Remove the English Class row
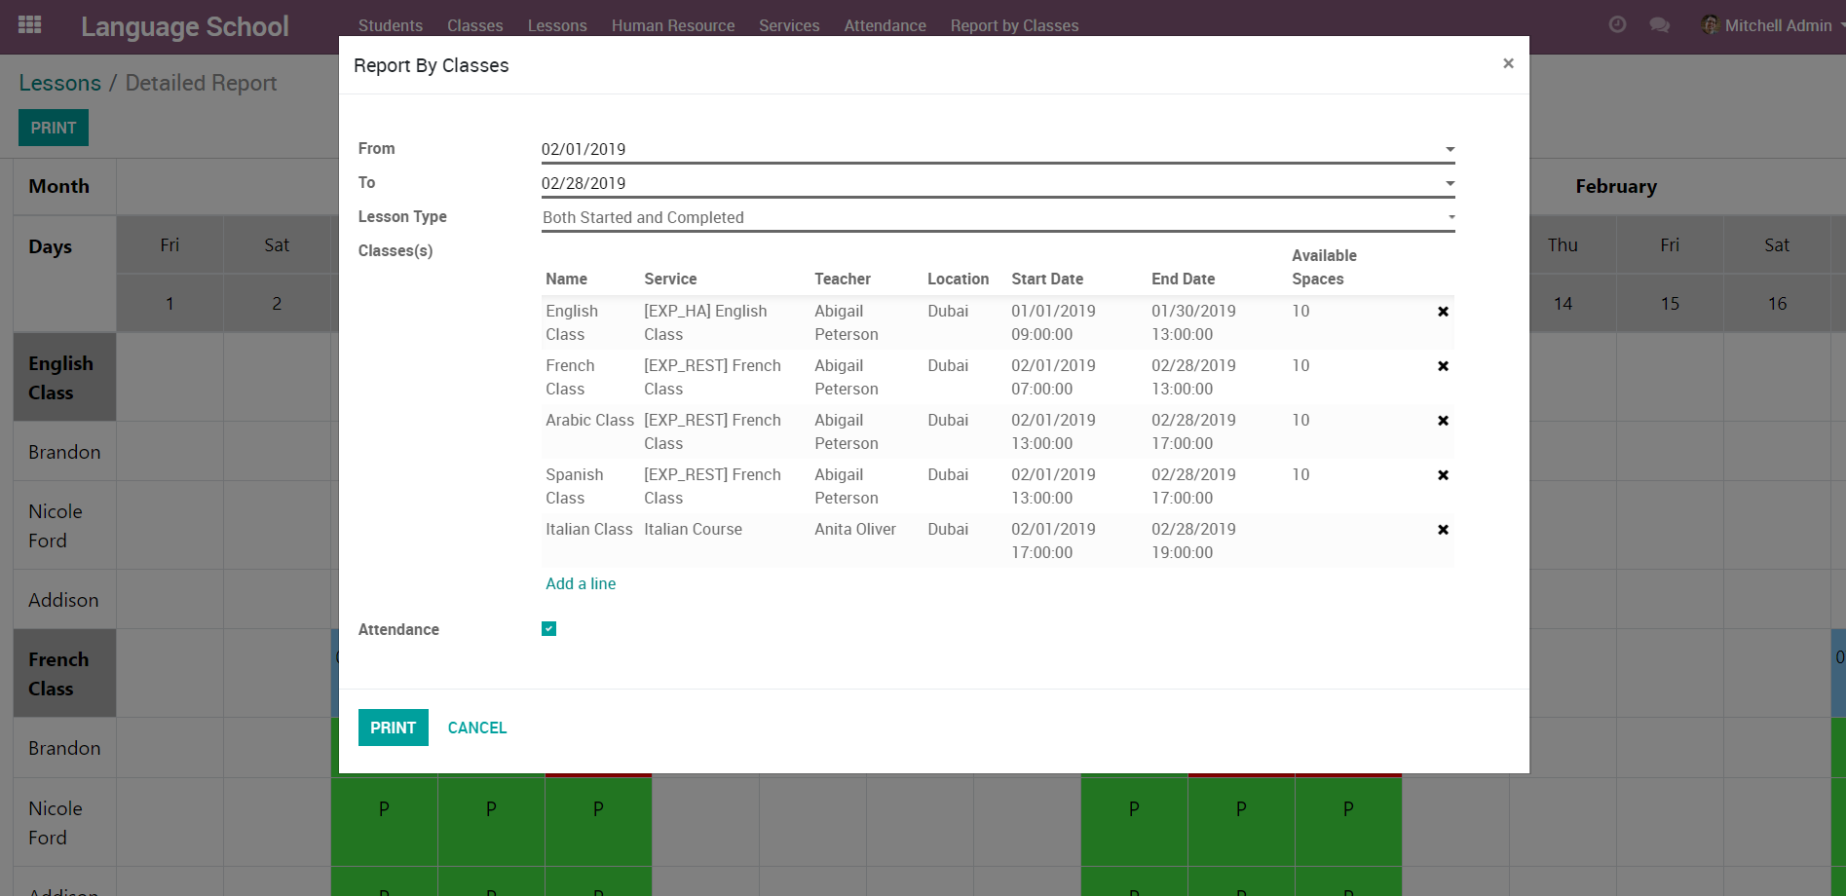The width and height of the screenshot is (1846, 896). pos(1443,312)
